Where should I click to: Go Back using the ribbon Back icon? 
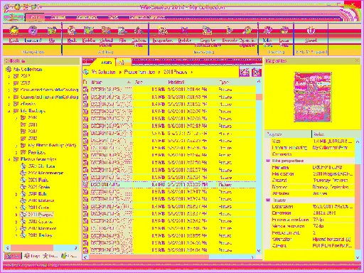14,31
